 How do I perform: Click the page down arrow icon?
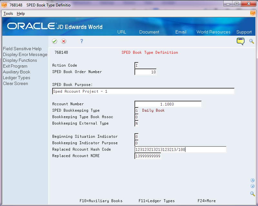click(x=253, y=186)
